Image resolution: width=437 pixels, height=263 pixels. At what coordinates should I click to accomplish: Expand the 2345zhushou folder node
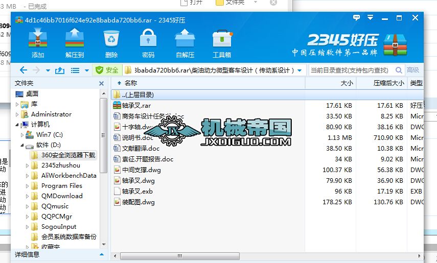click(27, 165)
